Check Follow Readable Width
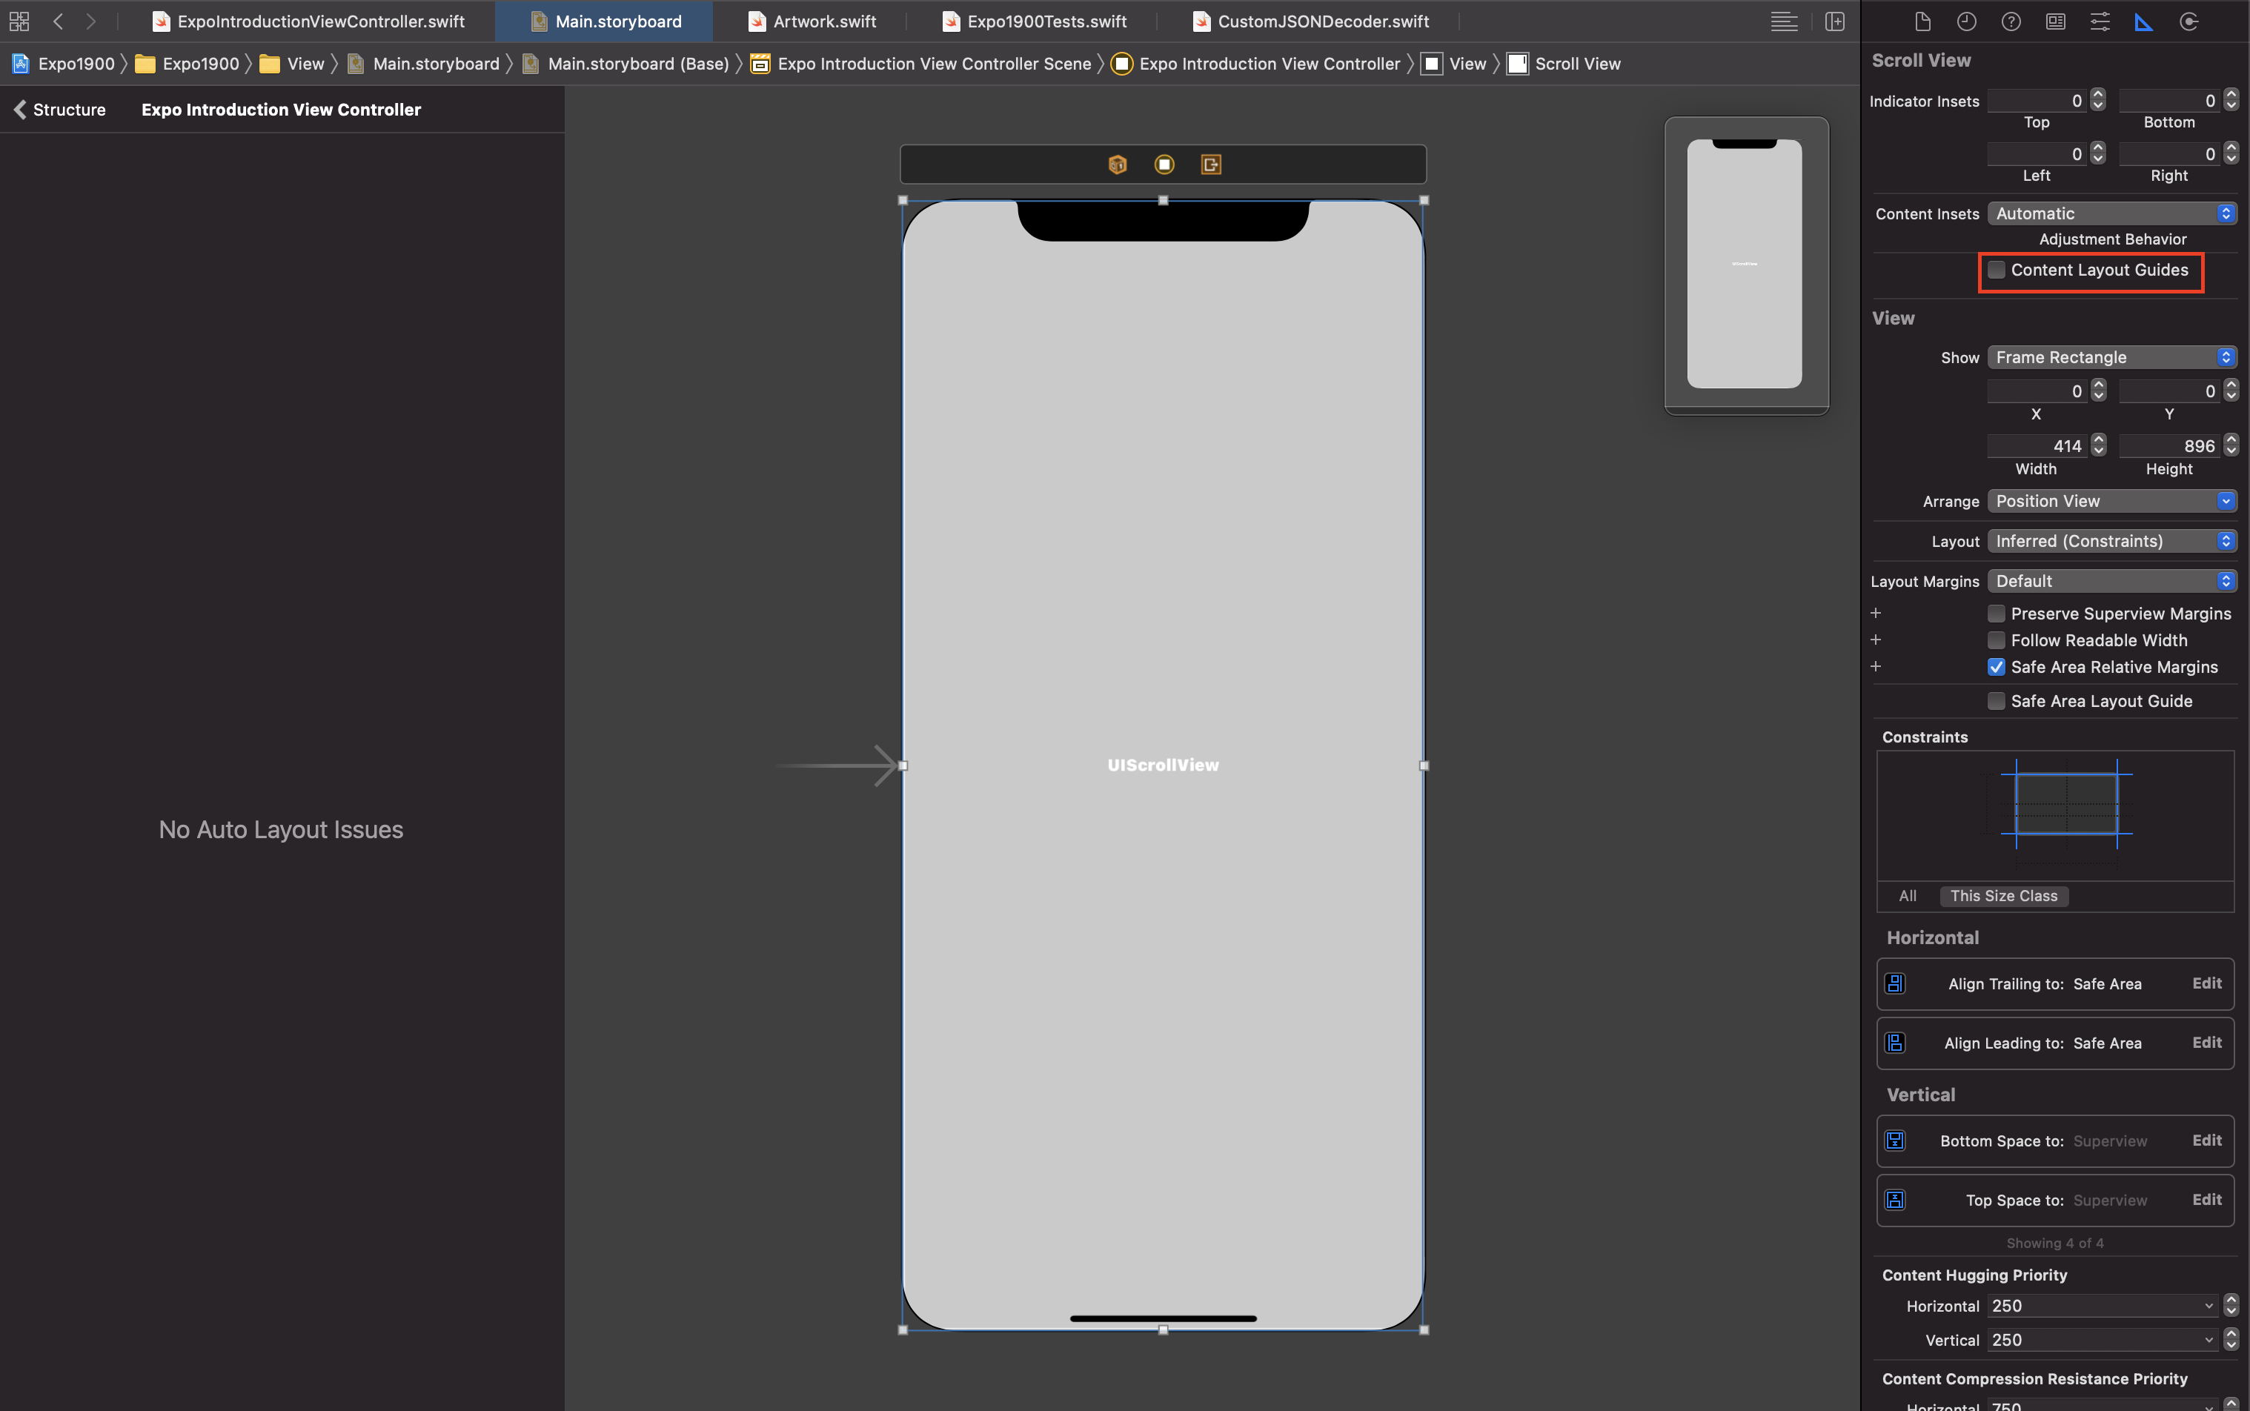This screenshot has width=2250, height=1411. [x=1996, y=640]
